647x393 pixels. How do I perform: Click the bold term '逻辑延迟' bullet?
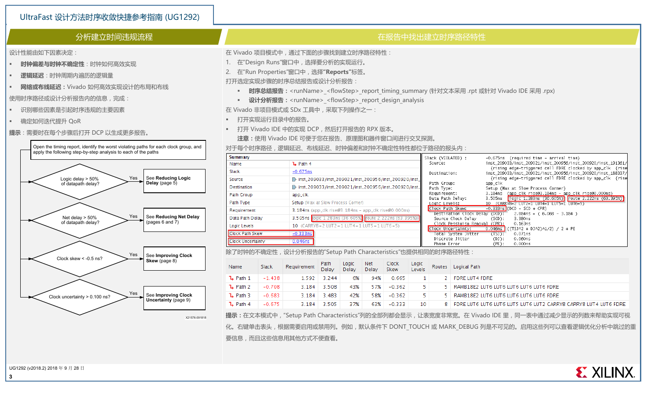click(32, 76)
